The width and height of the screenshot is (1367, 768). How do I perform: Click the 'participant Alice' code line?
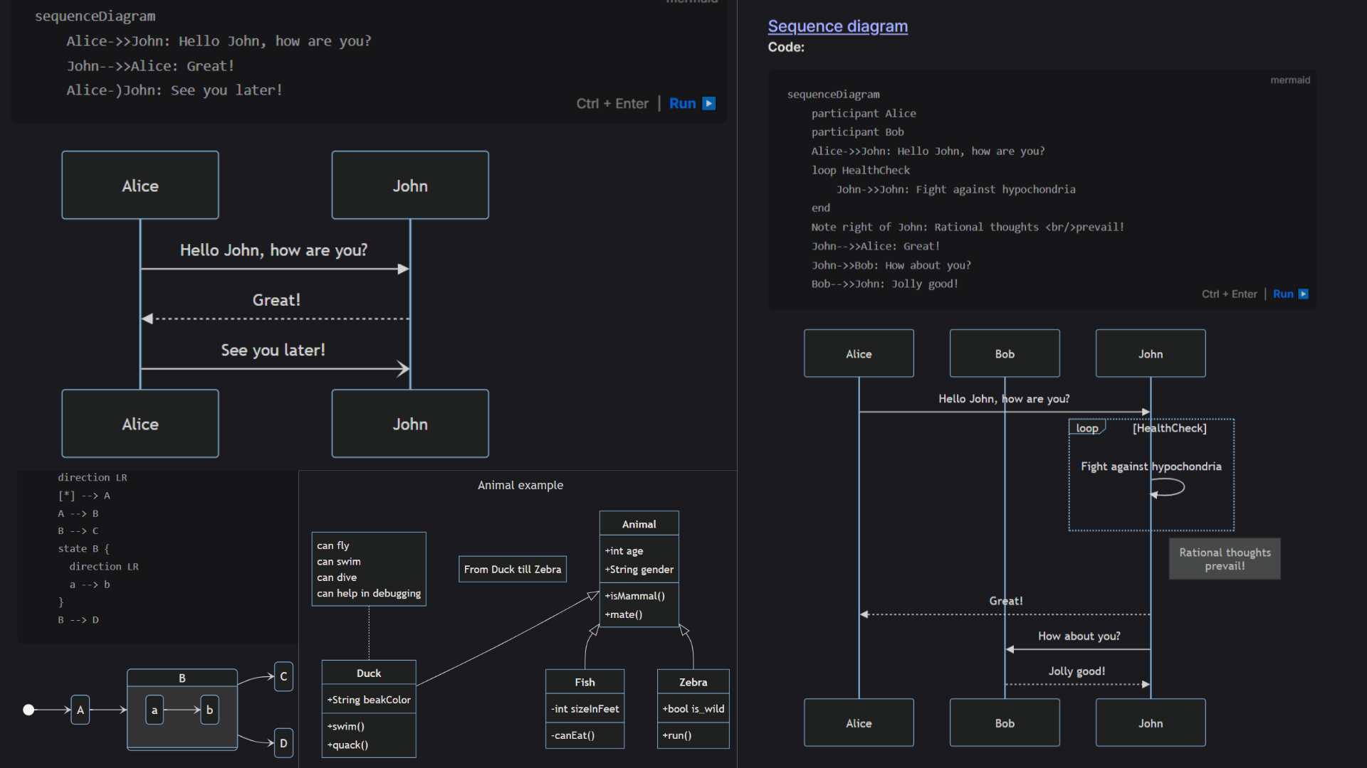tap(864, 113)
